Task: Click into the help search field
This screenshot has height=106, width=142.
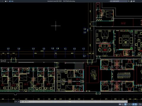Action: 119,1
